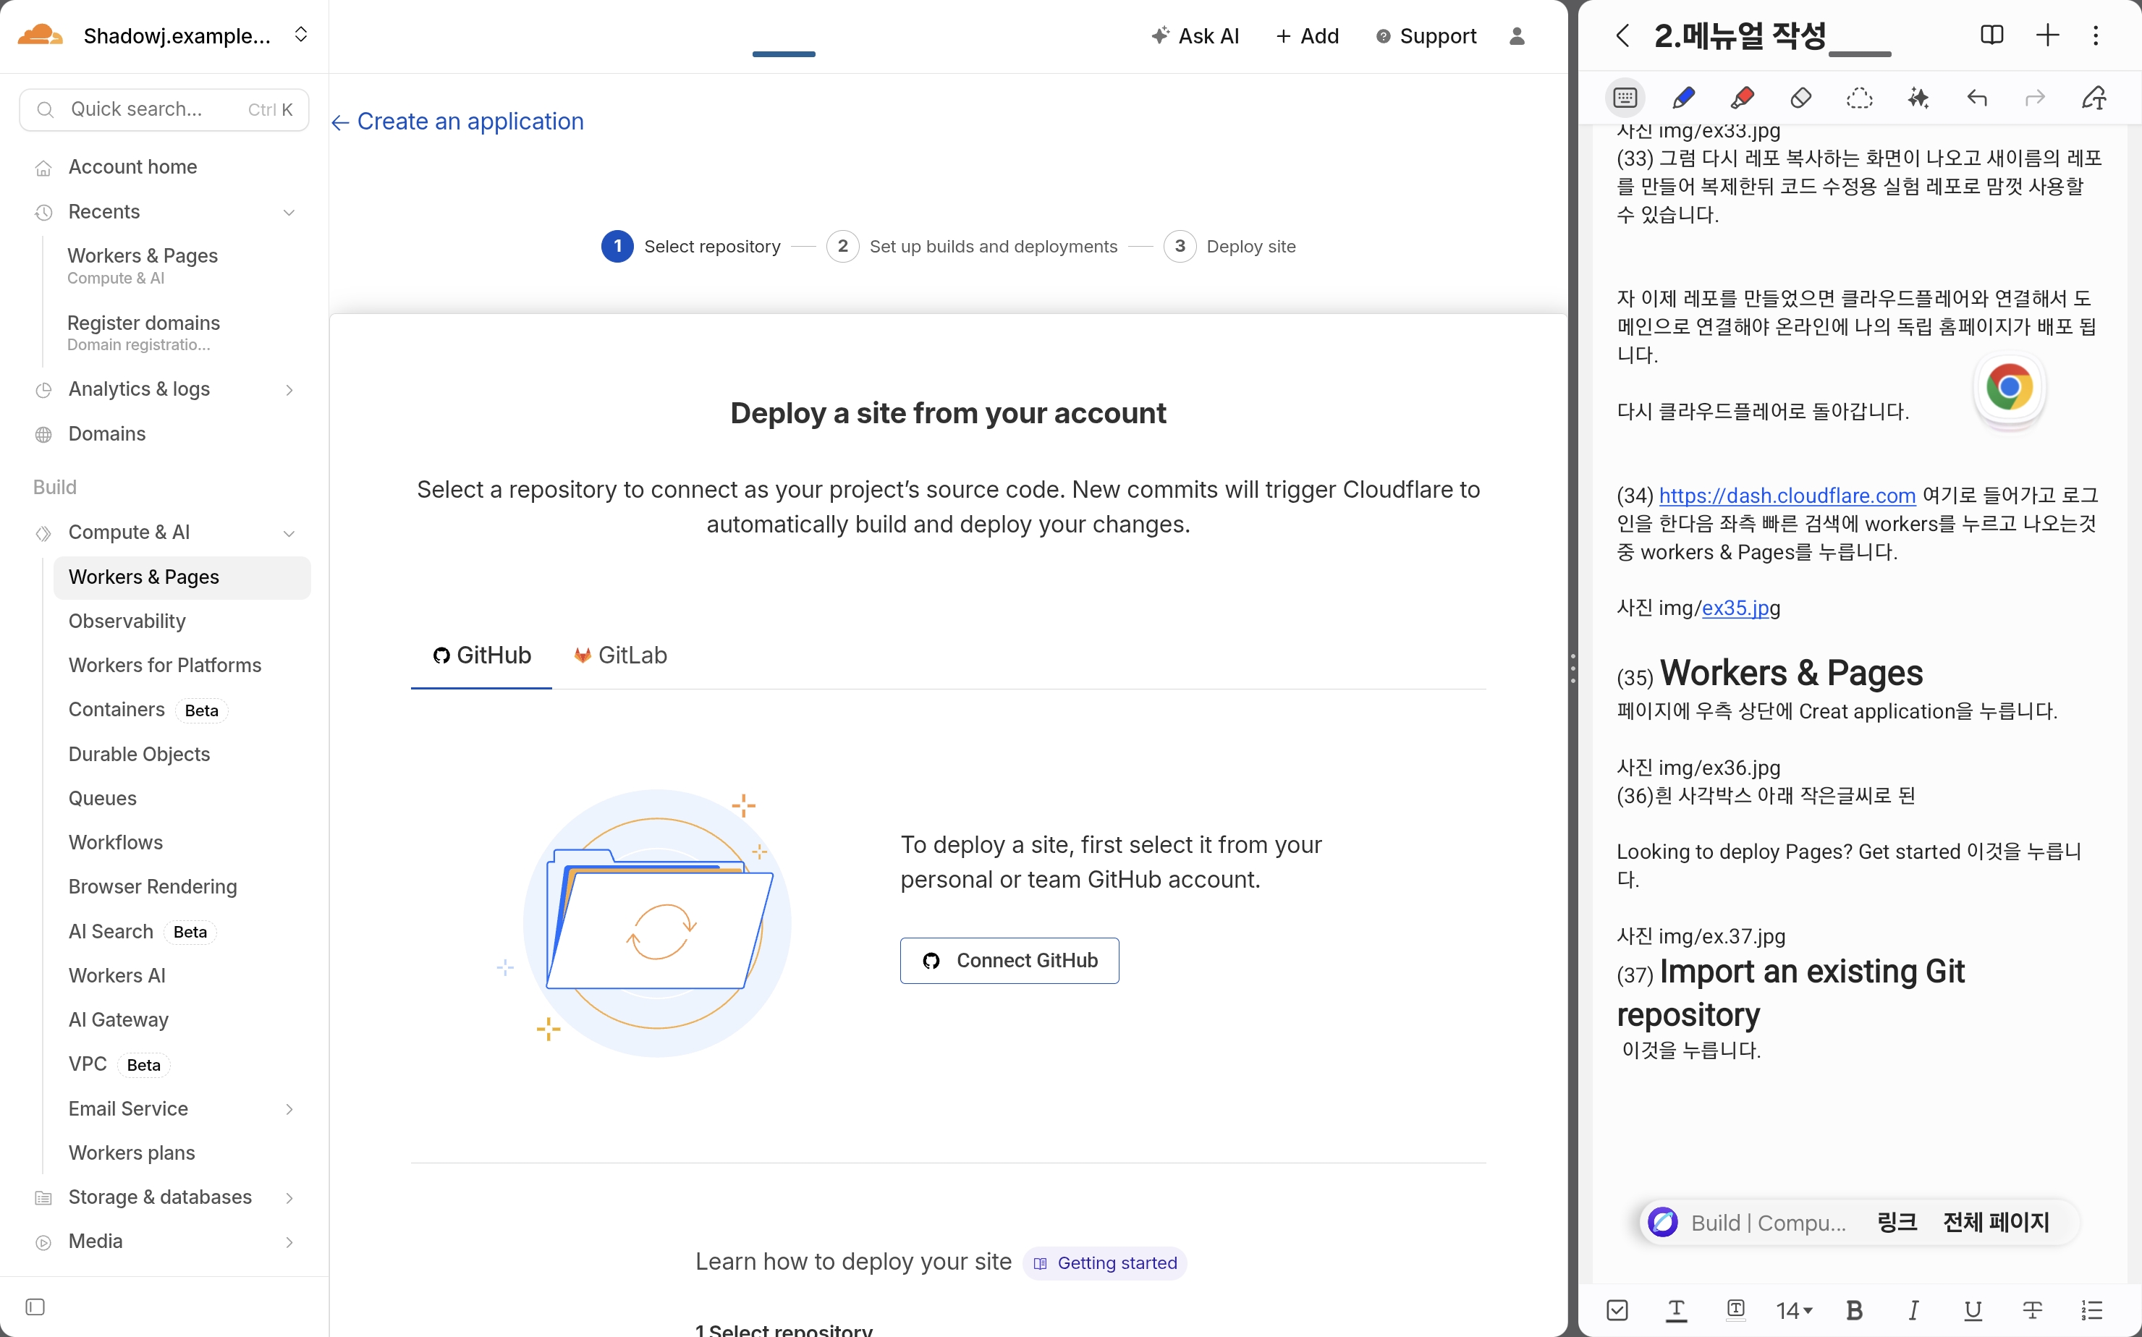Image resolution: width=2142 pixels, height=1337 pixels.
Task: Open the font size 14 dropdown
Action: [1795, 1310]
